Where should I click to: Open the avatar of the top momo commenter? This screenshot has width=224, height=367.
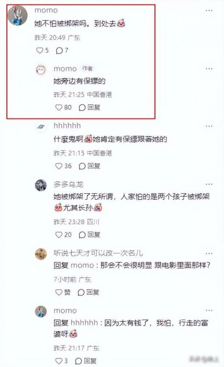click(18, 15)
